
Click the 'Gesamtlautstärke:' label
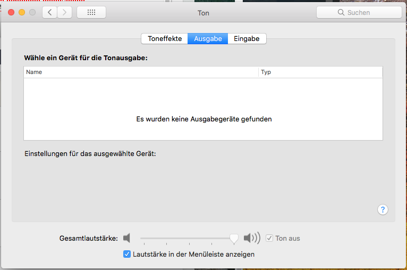89,238
